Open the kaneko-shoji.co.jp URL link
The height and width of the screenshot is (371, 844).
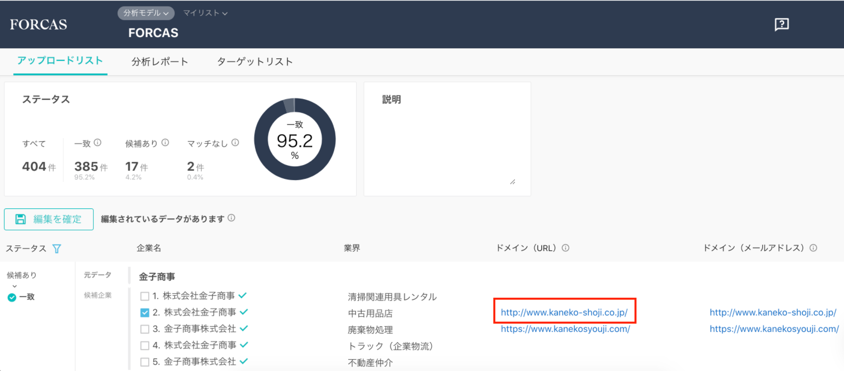pos(564,313)
